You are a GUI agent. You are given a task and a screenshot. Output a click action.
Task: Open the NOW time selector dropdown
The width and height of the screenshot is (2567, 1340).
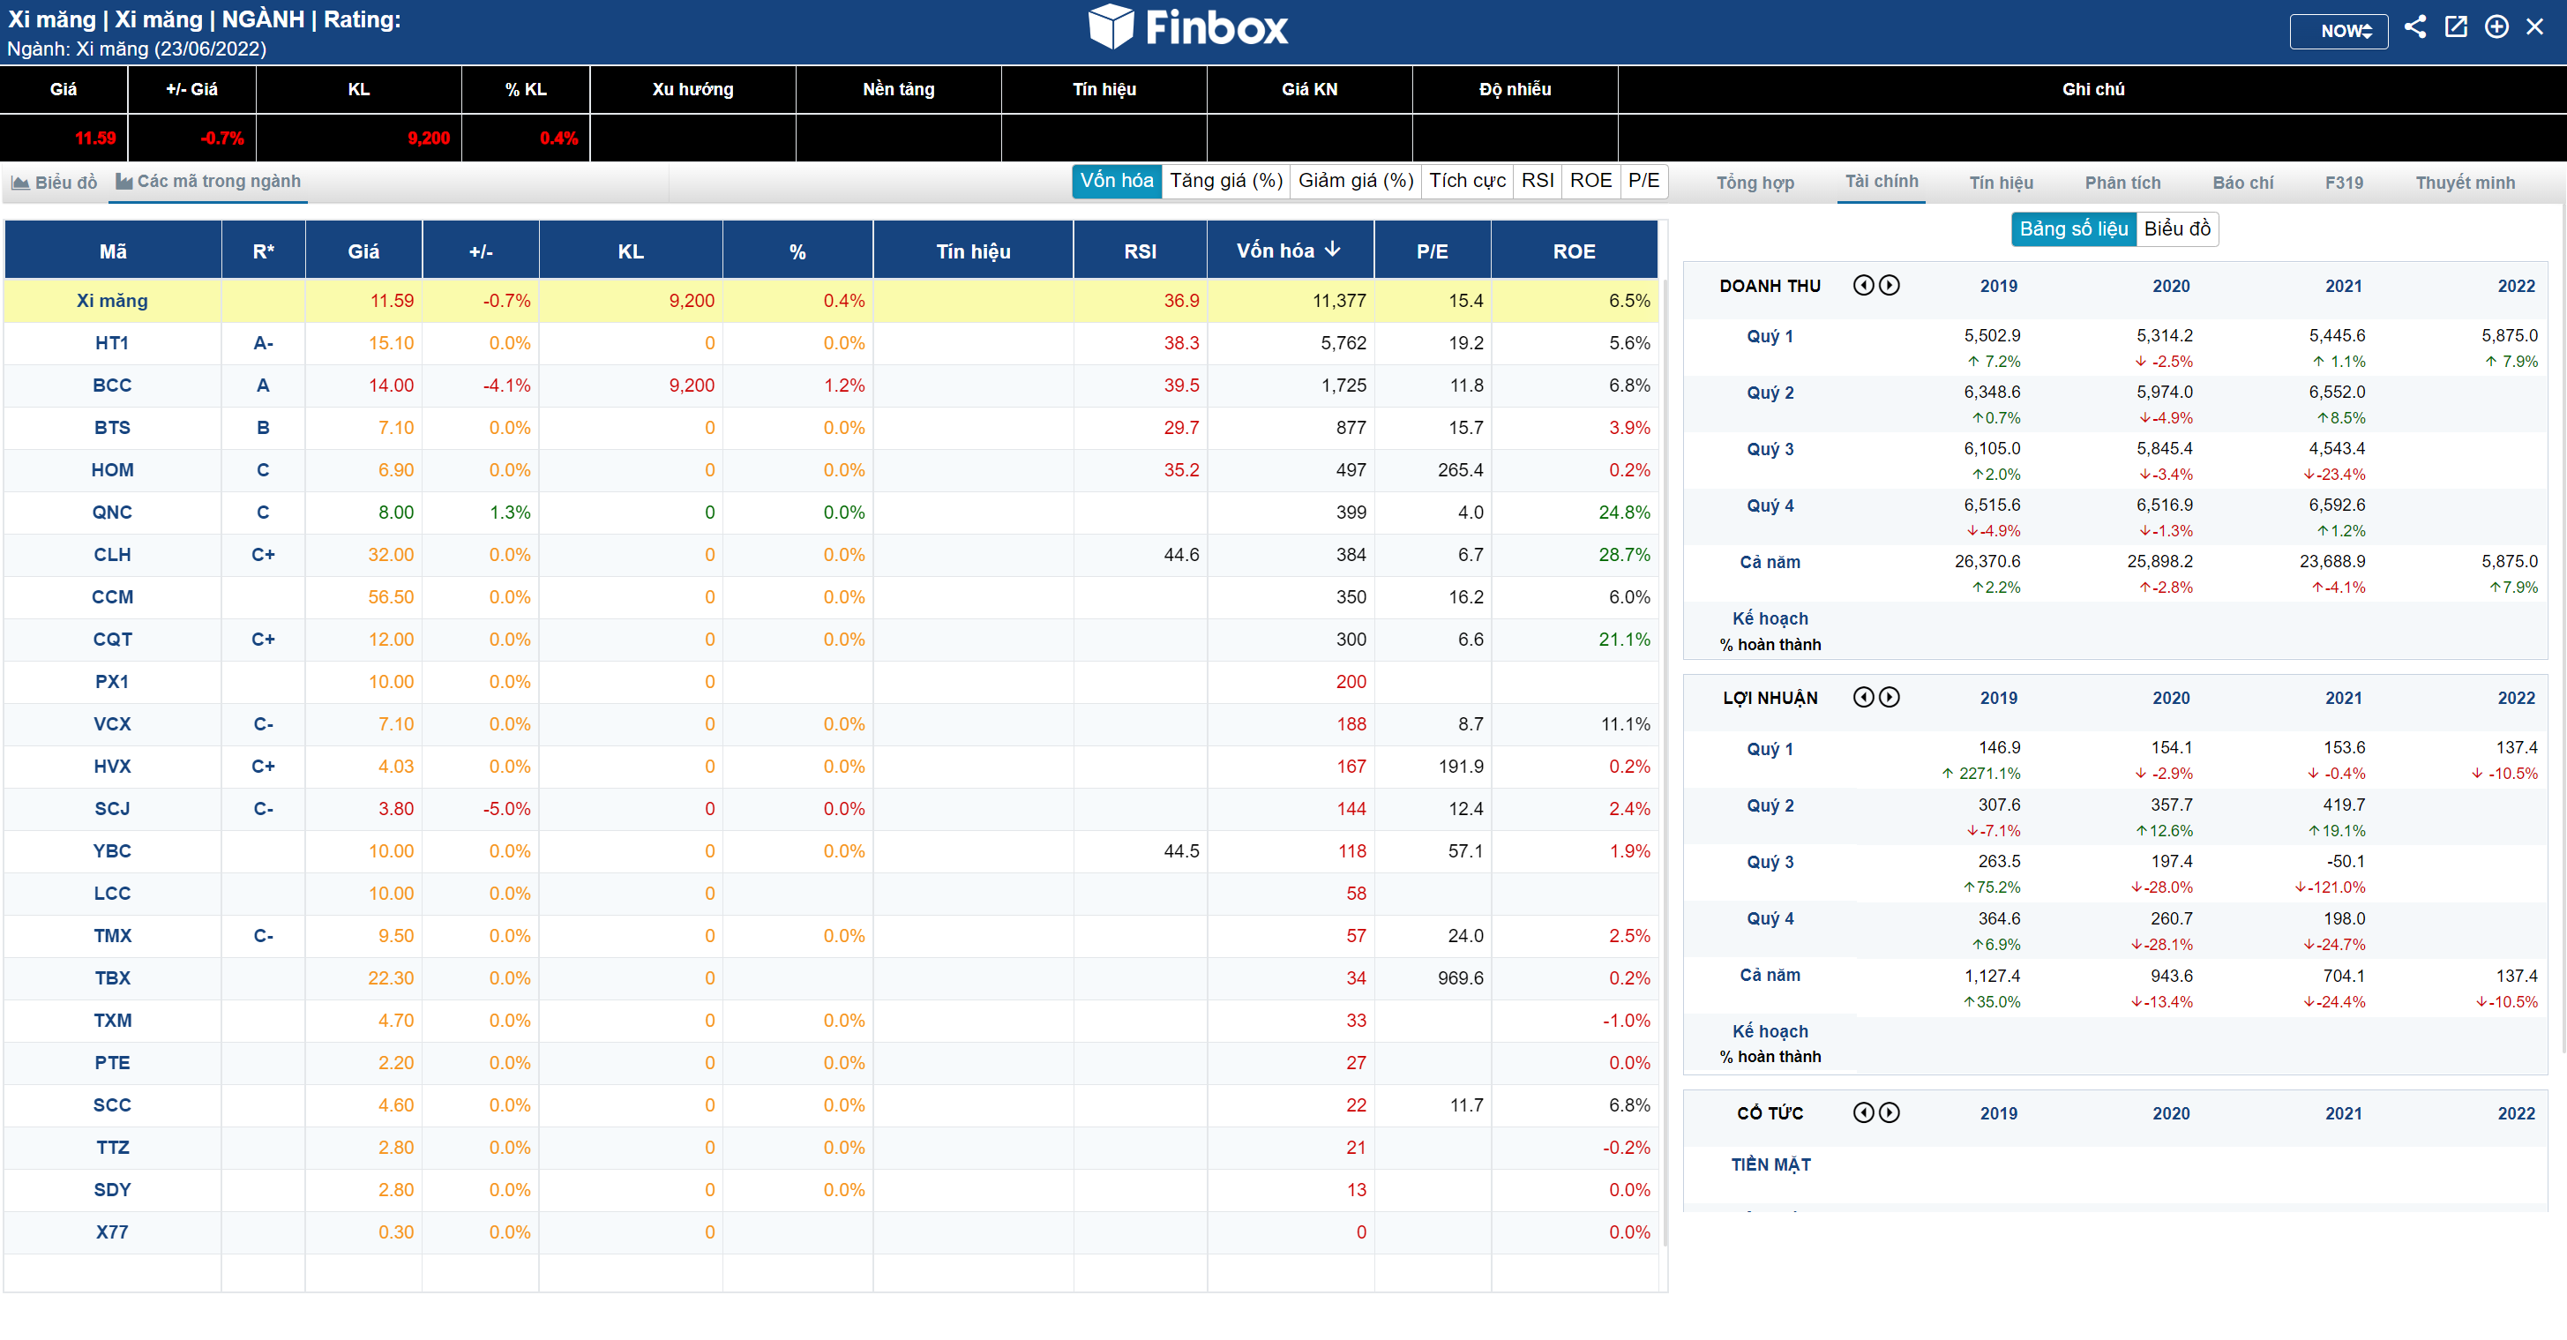click(2338, 31)
